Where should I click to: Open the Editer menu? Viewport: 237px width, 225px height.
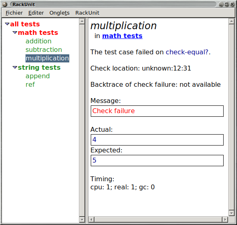pyautogui.click(x=36, y=13)
